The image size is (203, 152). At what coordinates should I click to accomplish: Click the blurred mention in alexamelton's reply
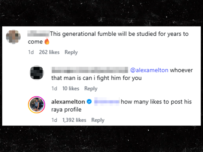click(x=107, y=102)
